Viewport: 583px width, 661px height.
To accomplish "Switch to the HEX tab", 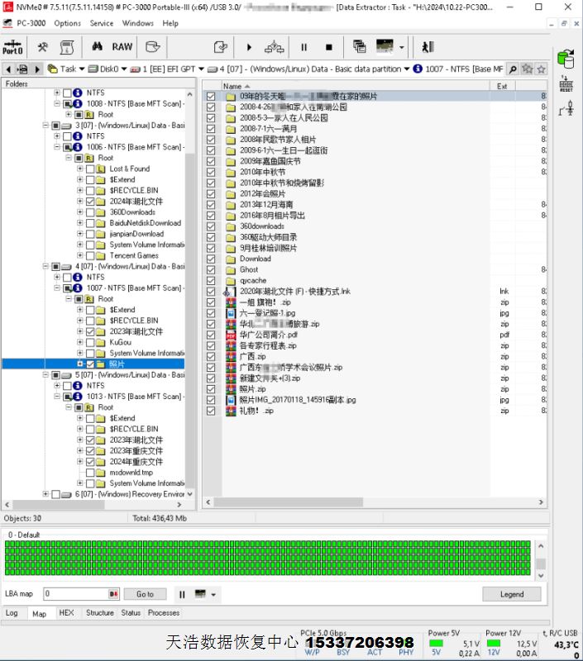I will point(66,613).
